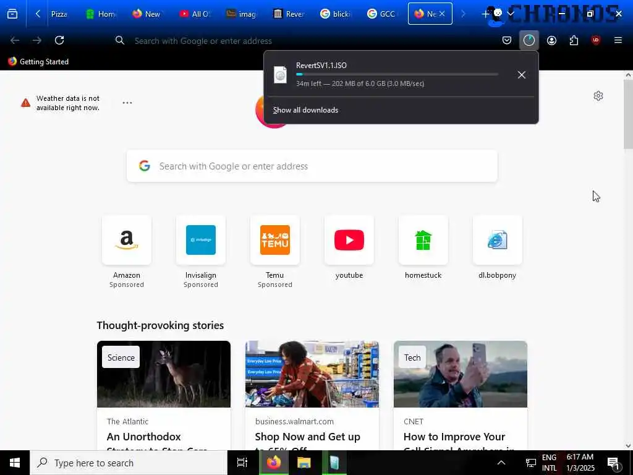The height and width of the screenshot is (475, 633).
Task: Toggle the downloads panel toolbar button
Action: [x=529, y=40]
